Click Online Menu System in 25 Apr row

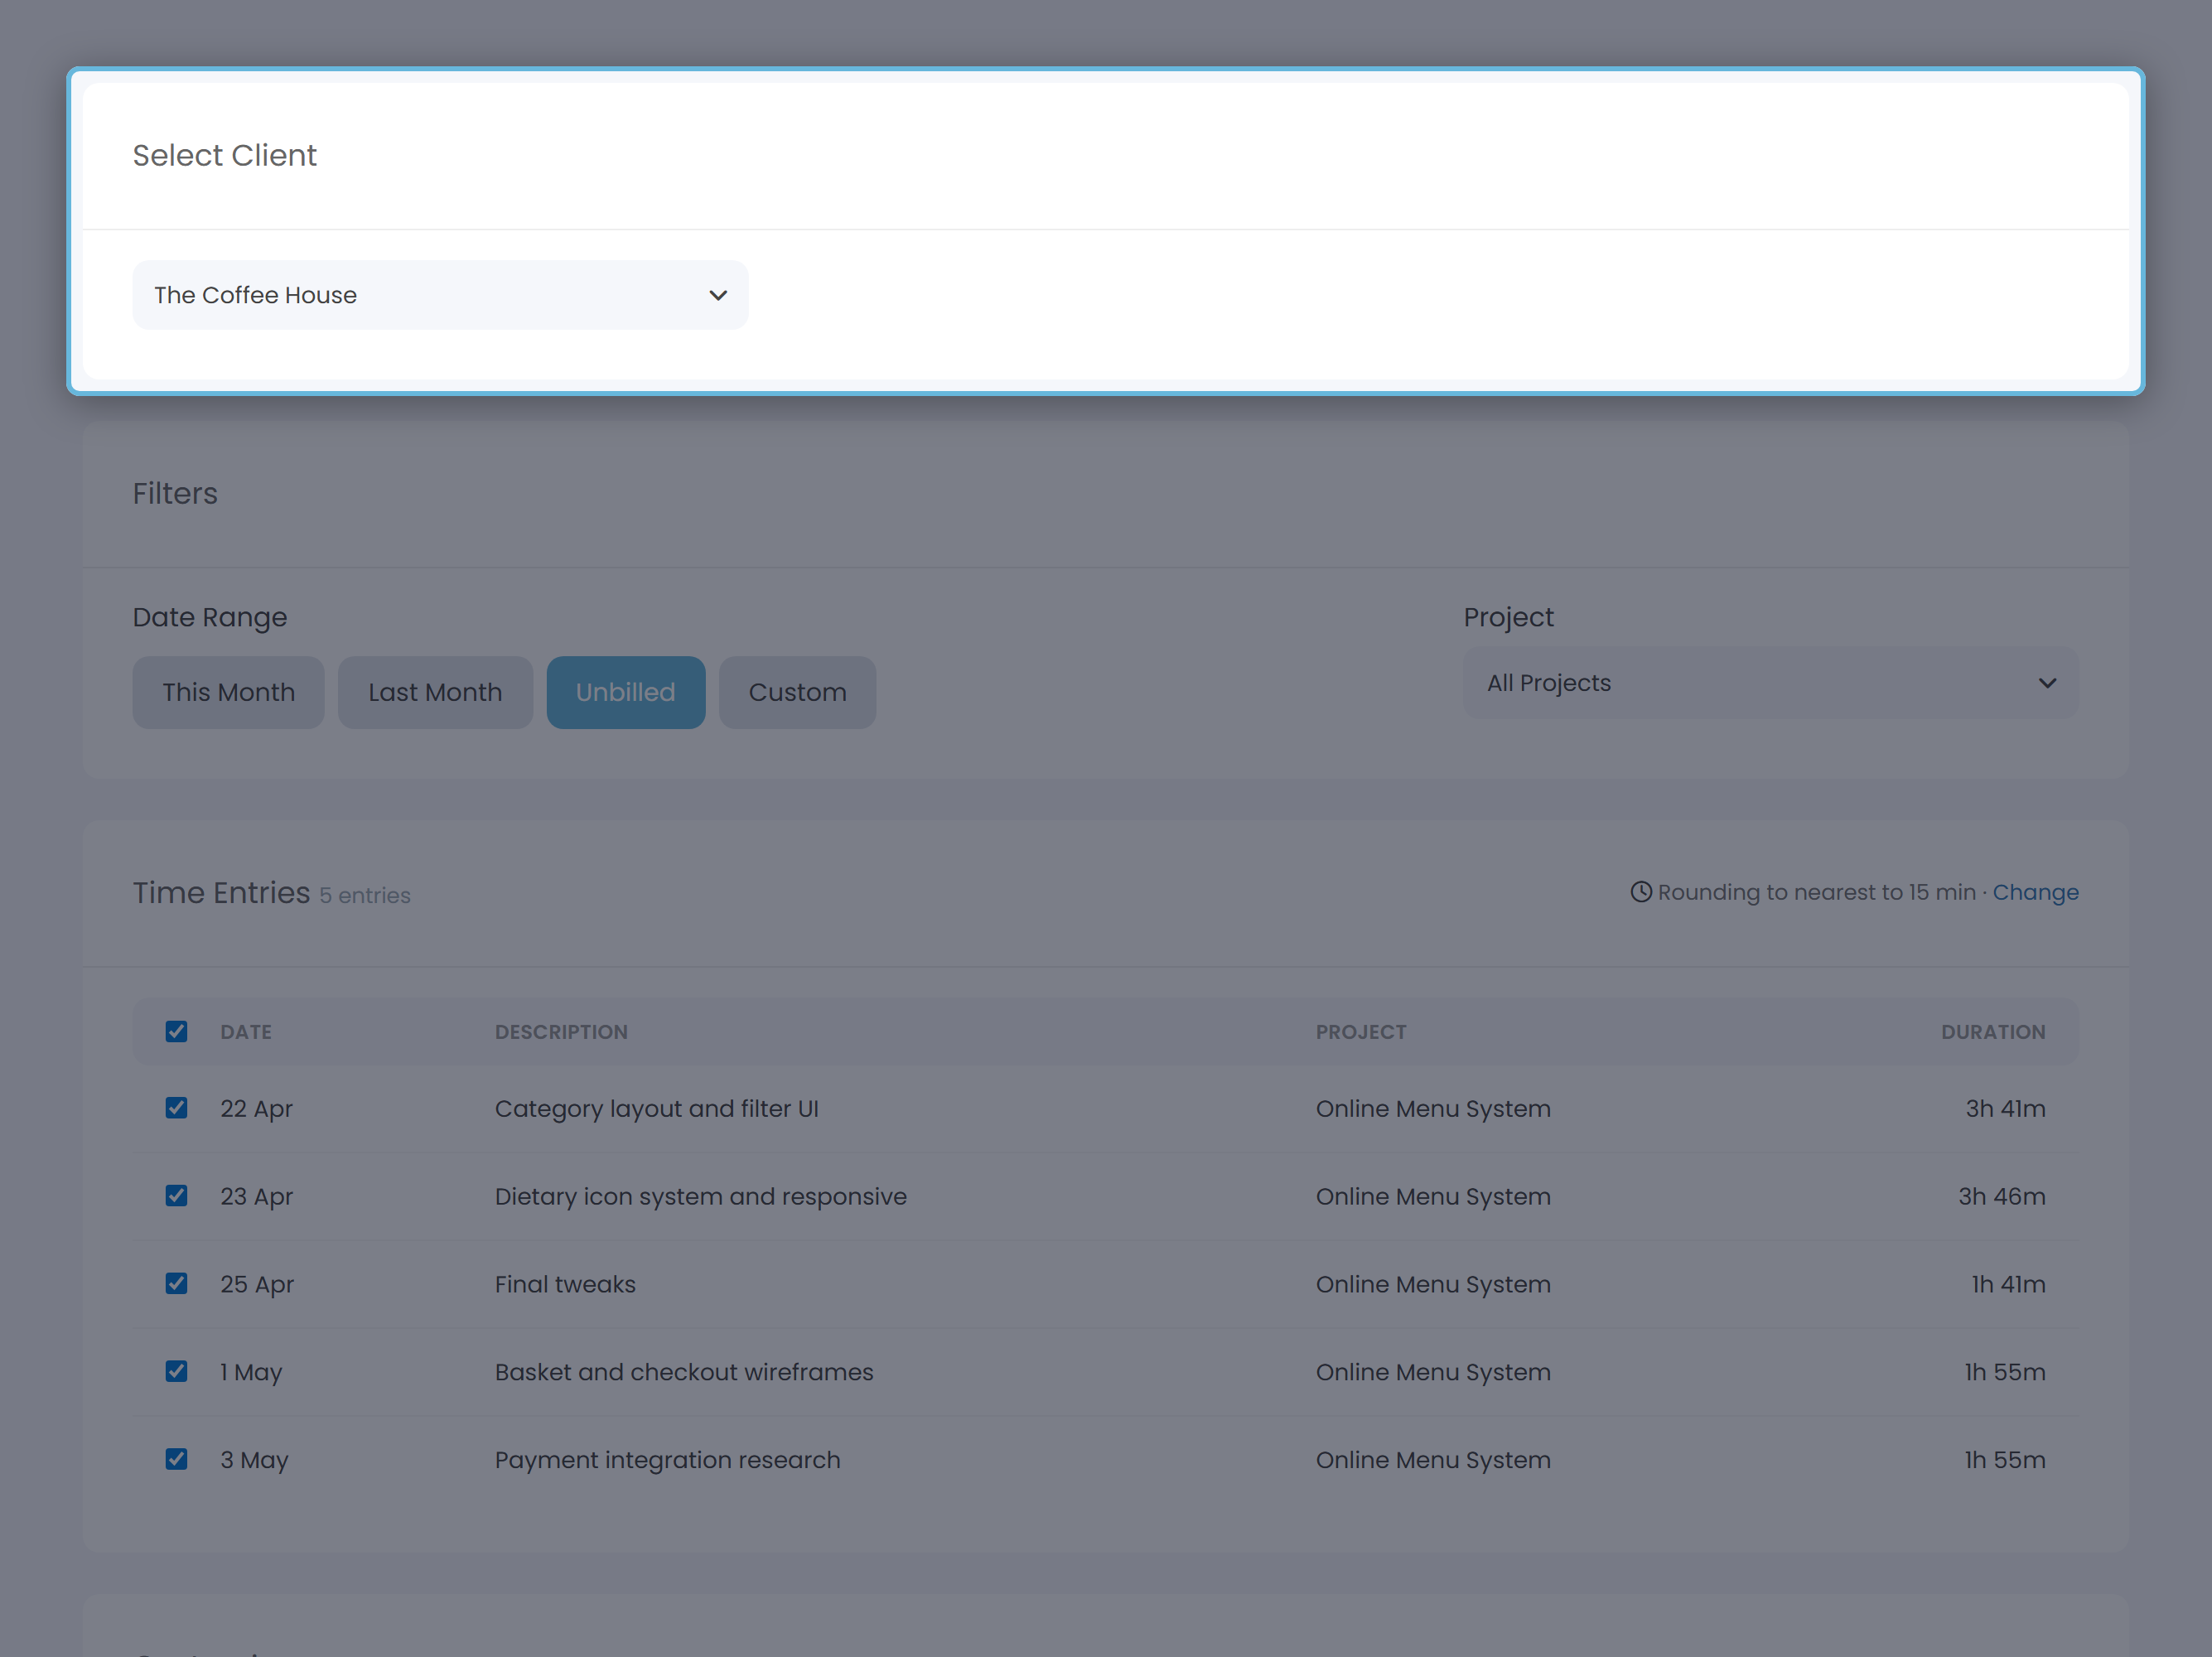[x=1433, y=1284]
